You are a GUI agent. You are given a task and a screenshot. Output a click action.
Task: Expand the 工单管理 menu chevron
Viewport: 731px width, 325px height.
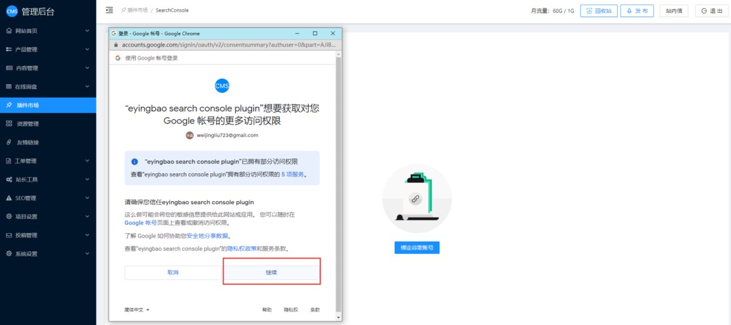(x=87, y=161)
